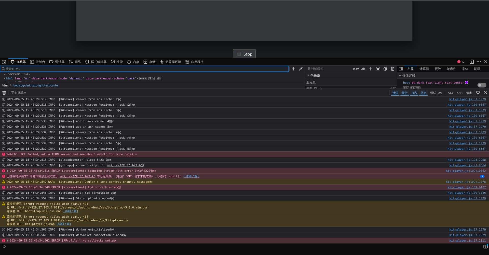Open the 存储 (Storage) tab
Image resolution: width=489 pixels, height=255 pixels.
point(150,62)
